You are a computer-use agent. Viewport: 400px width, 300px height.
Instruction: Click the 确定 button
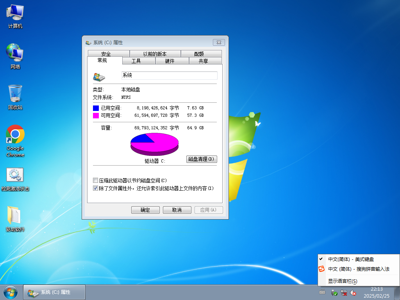coord(145,210)
